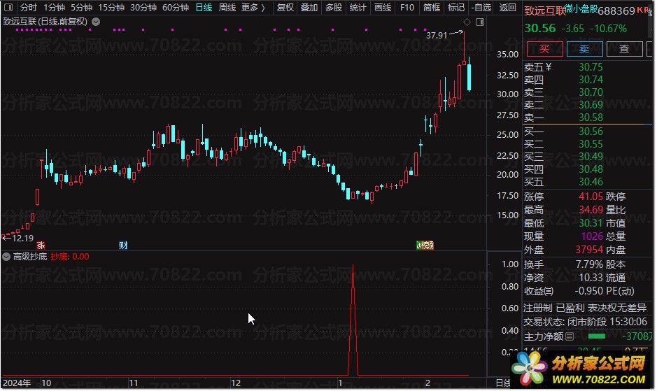Open F10 company info
Viewport: 657px width, 391px height.
pos(407,8)
